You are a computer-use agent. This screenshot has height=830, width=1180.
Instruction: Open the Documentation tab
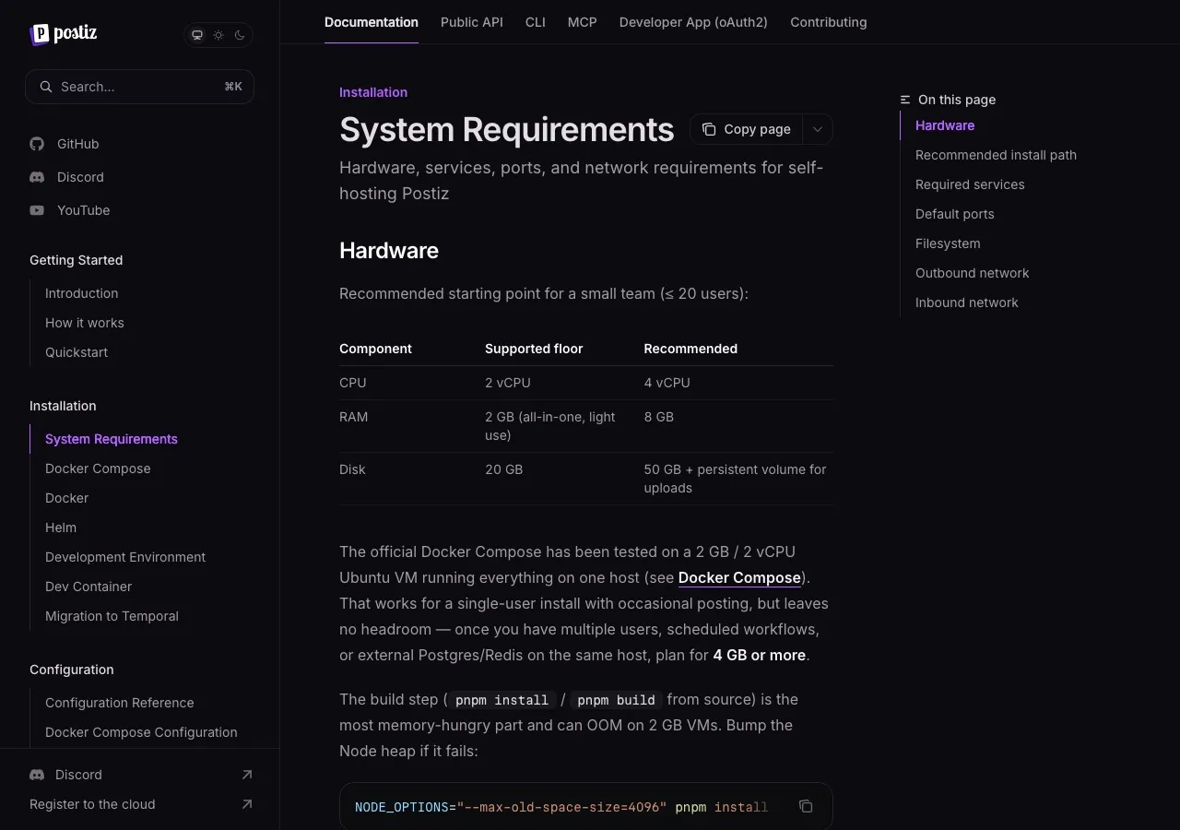372,22
